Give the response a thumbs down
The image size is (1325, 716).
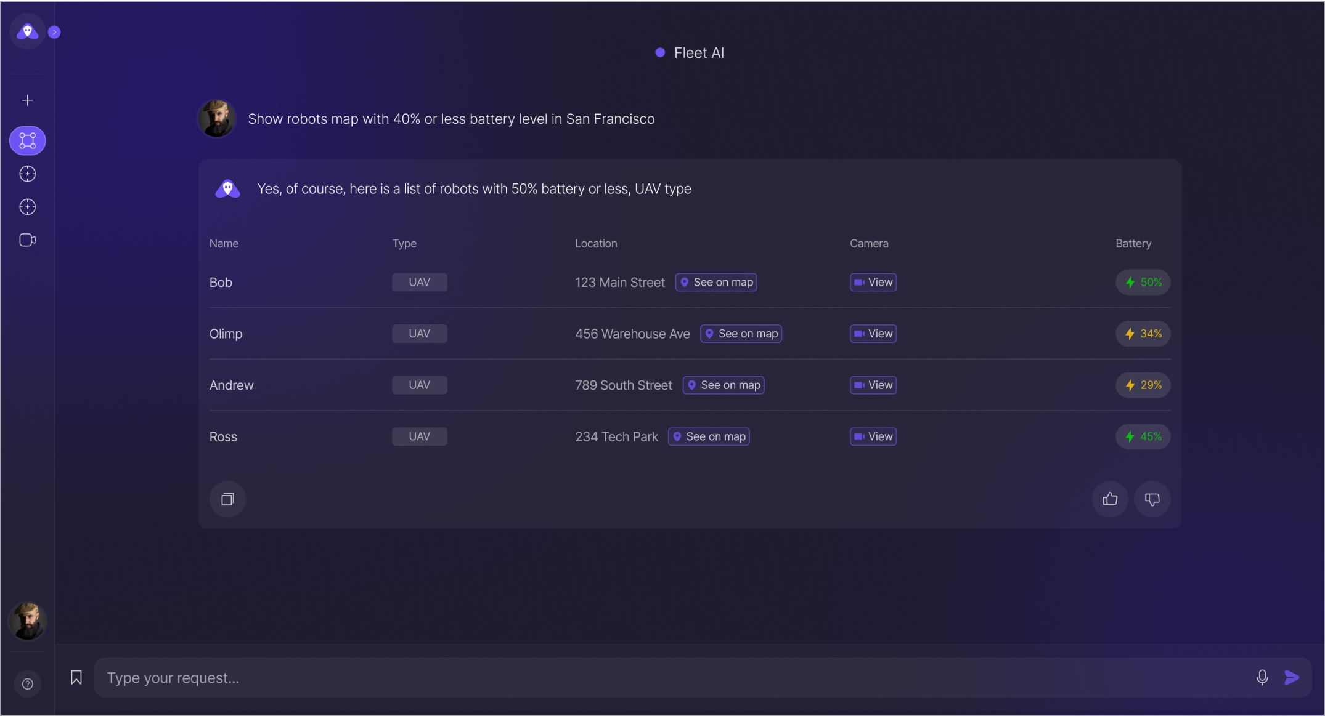tap(1152, 499)
